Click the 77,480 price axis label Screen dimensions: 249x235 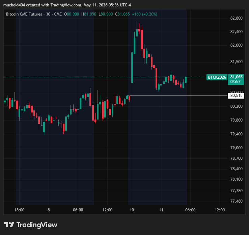237,201
